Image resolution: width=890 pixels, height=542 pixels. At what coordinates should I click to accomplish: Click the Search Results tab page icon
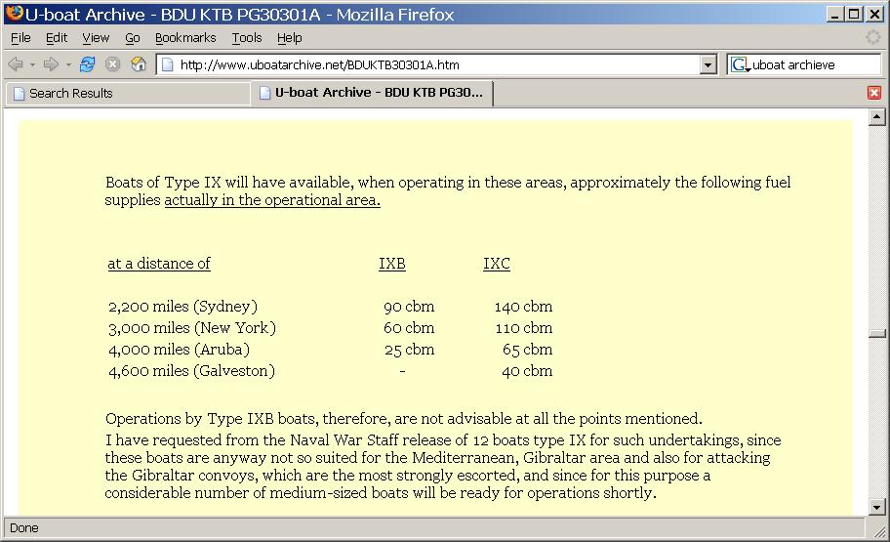pyautogui.click(x=19, y=93)
